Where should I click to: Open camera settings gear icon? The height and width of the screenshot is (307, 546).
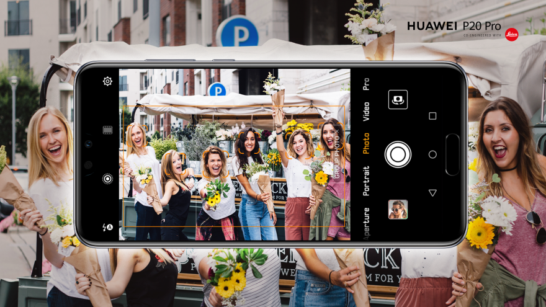click(107, 81)
